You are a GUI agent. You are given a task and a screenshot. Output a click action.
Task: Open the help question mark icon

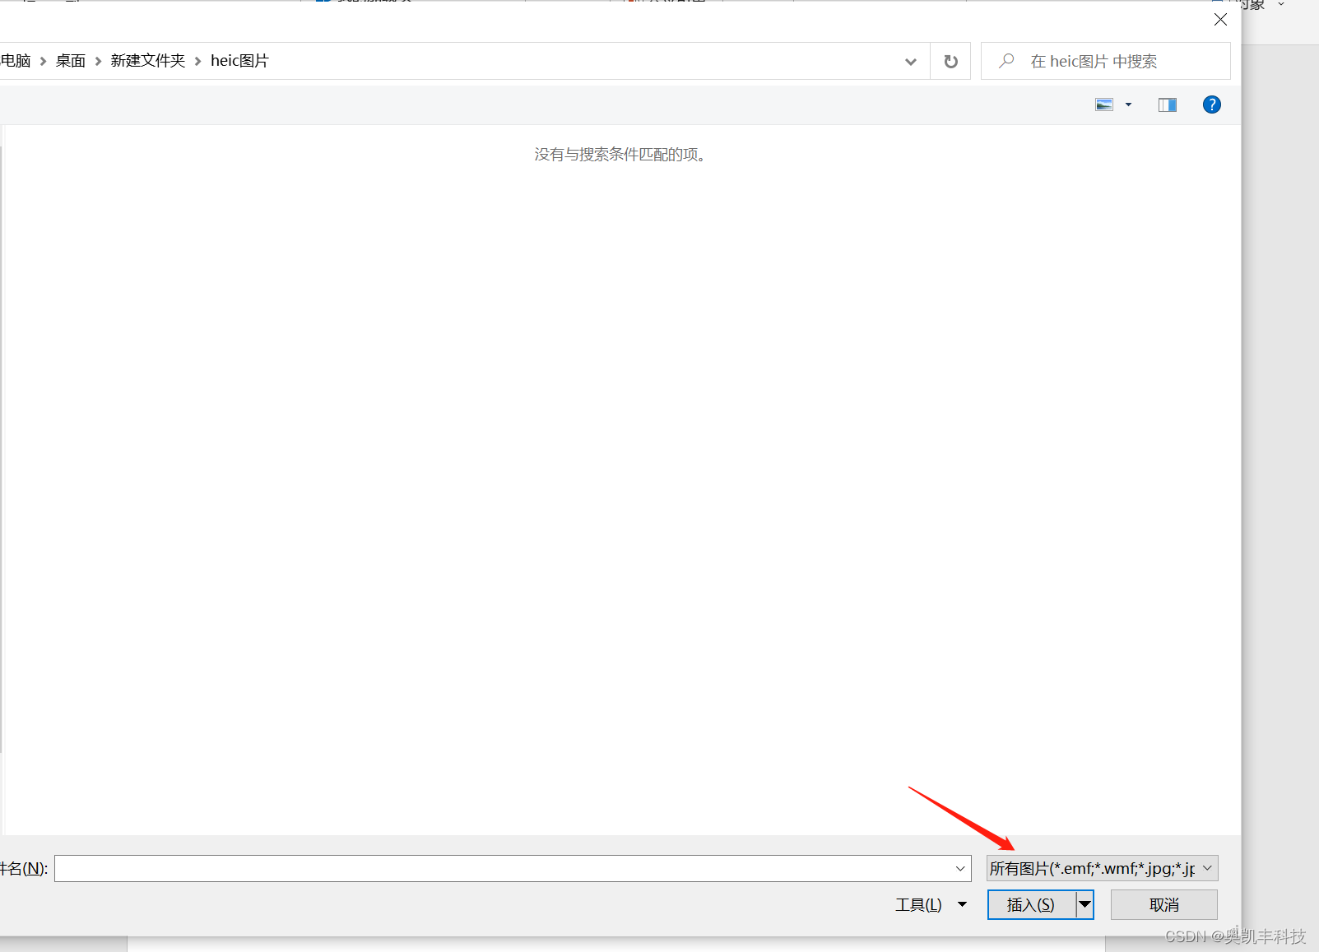pos(1211,104)
